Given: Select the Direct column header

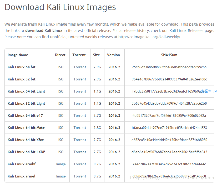Looking at the screenshot, I should [x=60, y=55].
